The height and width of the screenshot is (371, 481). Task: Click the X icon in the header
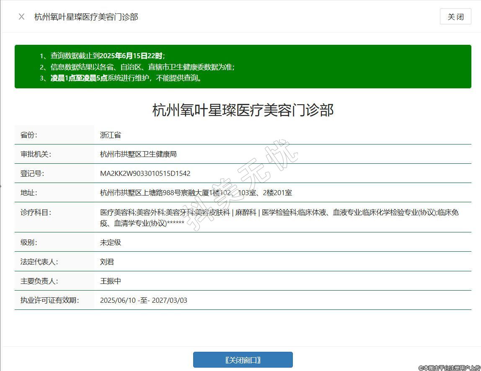tap(21, 17)
